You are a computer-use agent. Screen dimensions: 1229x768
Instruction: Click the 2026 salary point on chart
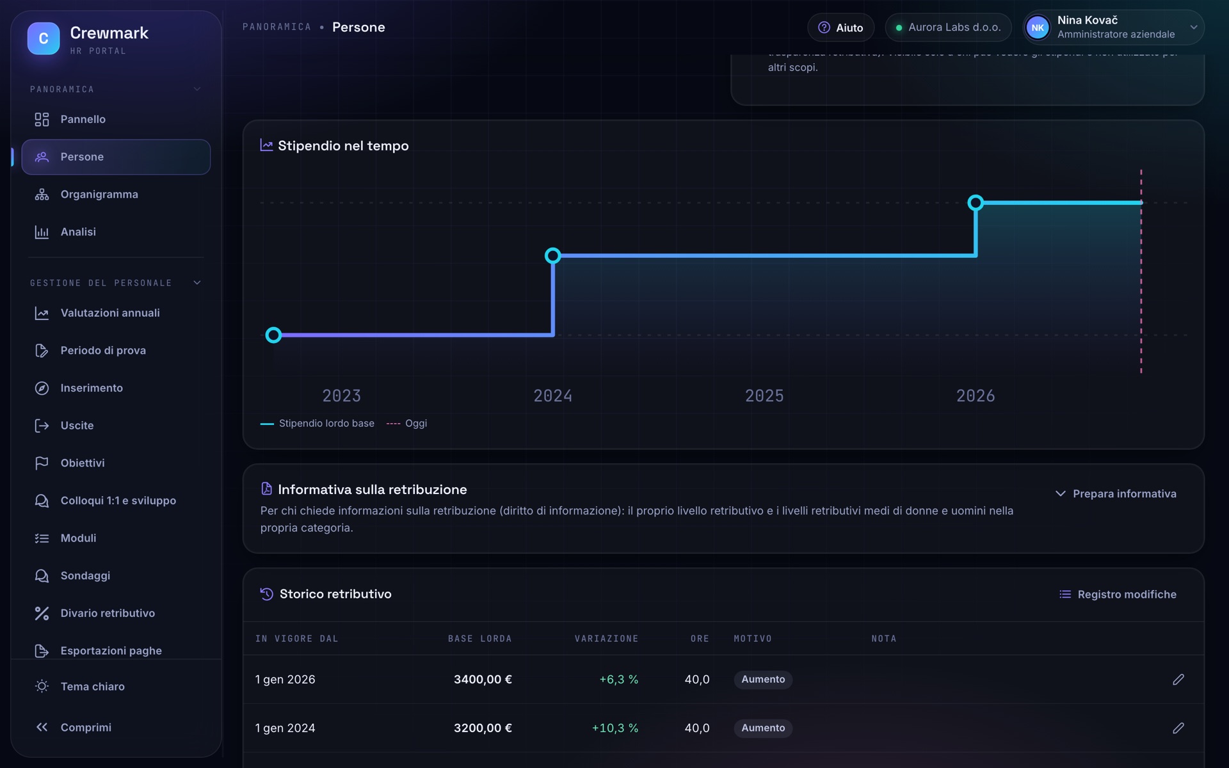(x=976, y=203)
